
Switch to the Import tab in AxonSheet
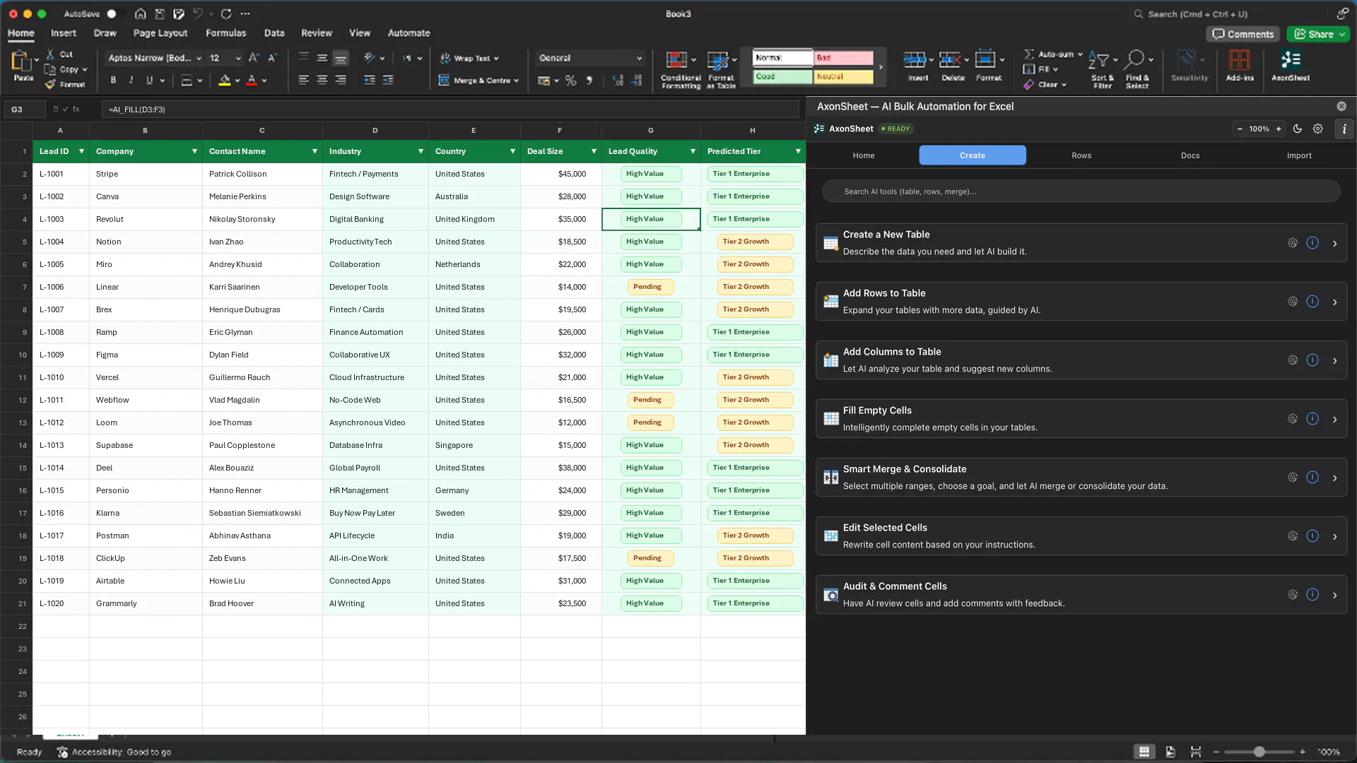pyautogui.click(x=1299, y=155)
